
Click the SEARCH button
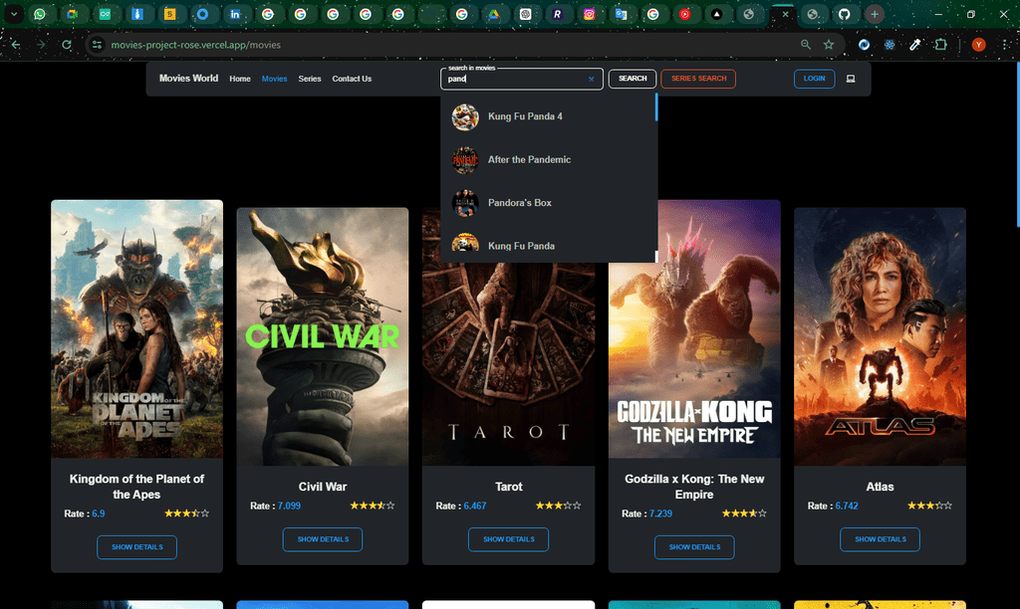[633, 79]
